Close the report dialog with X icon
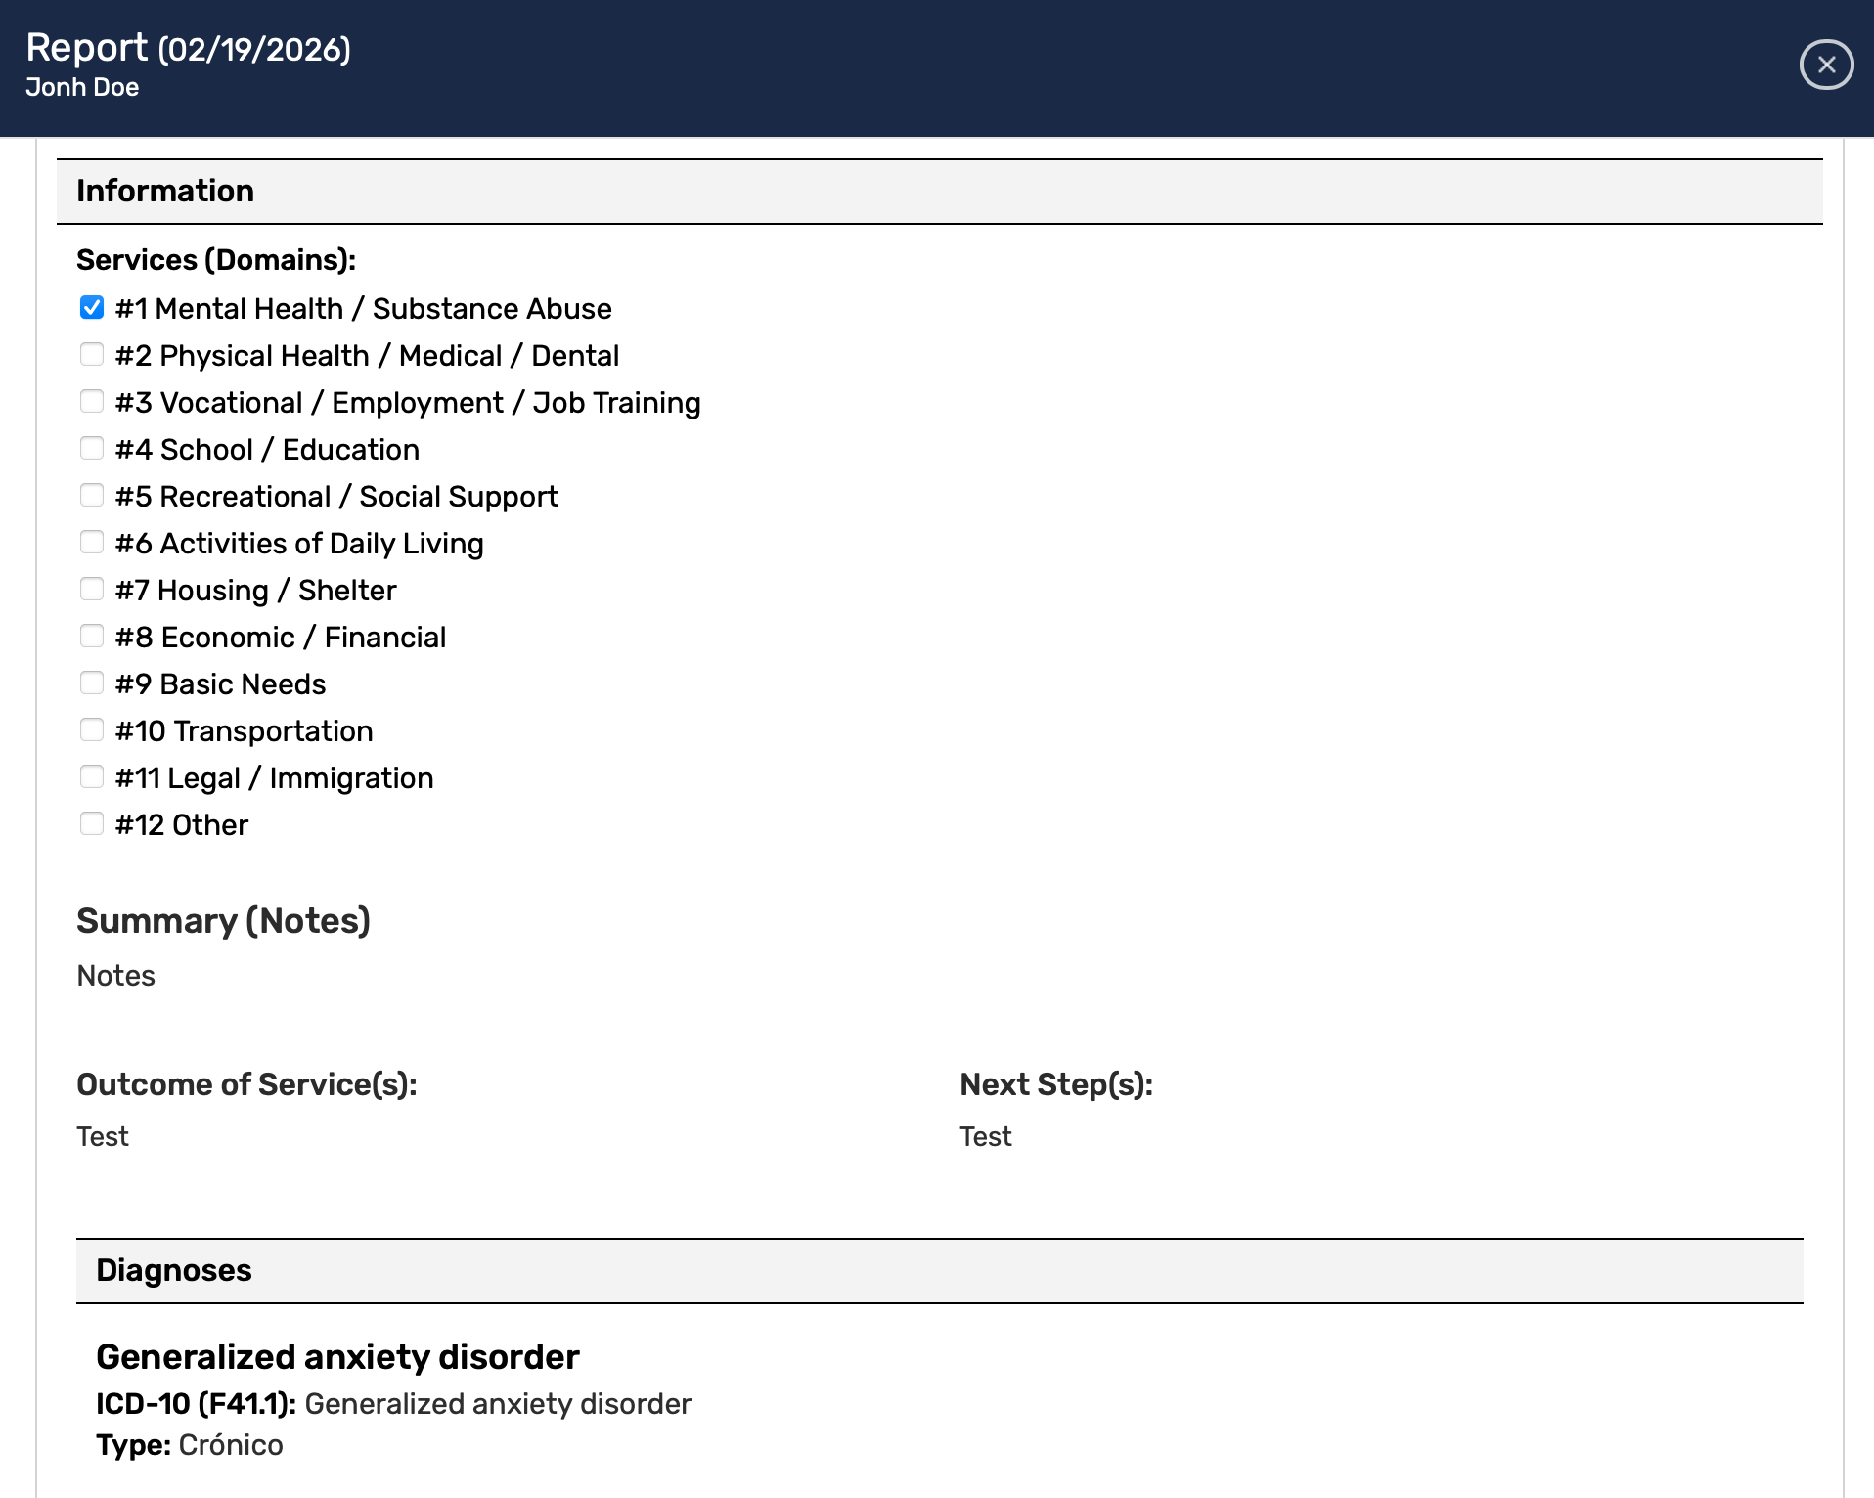Viewport: 1874px width, 1498px height. [x=1825, y=65]
